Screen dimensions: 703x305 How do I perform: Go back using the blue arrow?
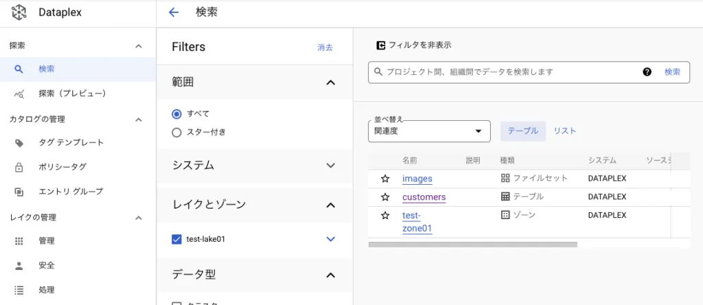point(174,12)
